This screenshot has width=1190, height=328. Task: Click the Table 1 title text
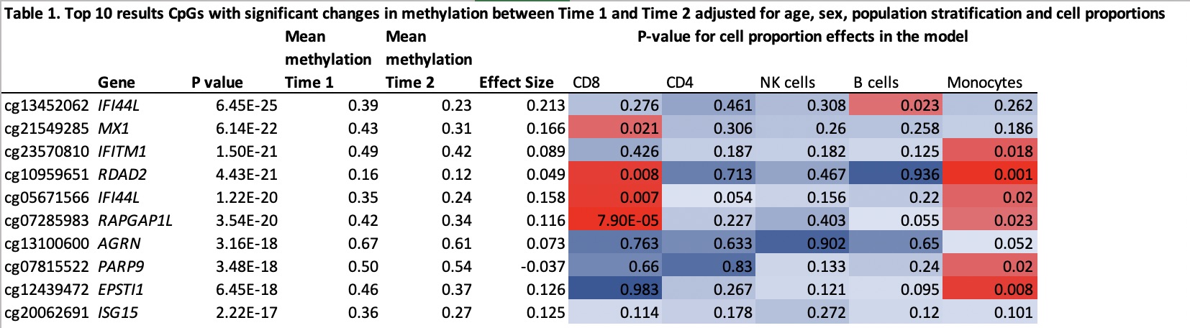[x=584, y=13]
